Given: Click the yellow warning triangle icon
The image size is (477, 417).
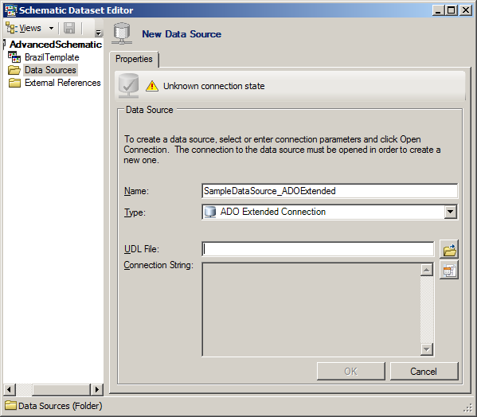Looking at the screenshot, I should point(152,86).
